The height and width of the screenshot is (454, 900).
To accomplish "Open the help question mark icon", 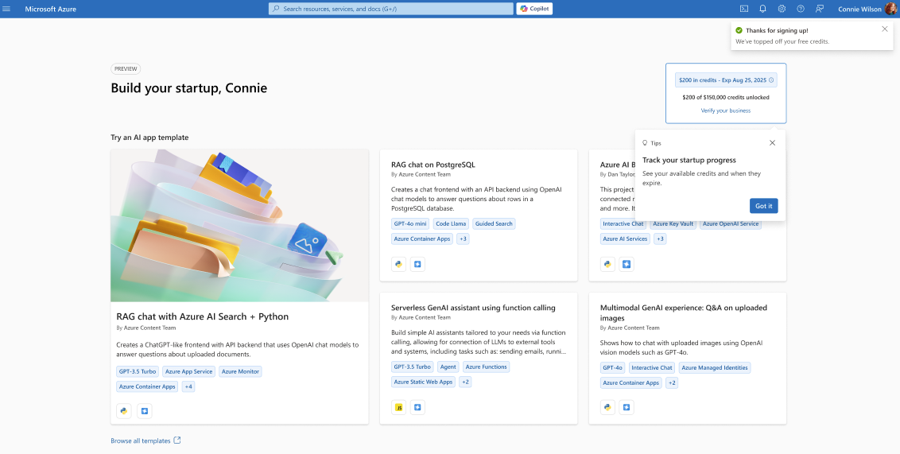I will [x=801, y=9].
